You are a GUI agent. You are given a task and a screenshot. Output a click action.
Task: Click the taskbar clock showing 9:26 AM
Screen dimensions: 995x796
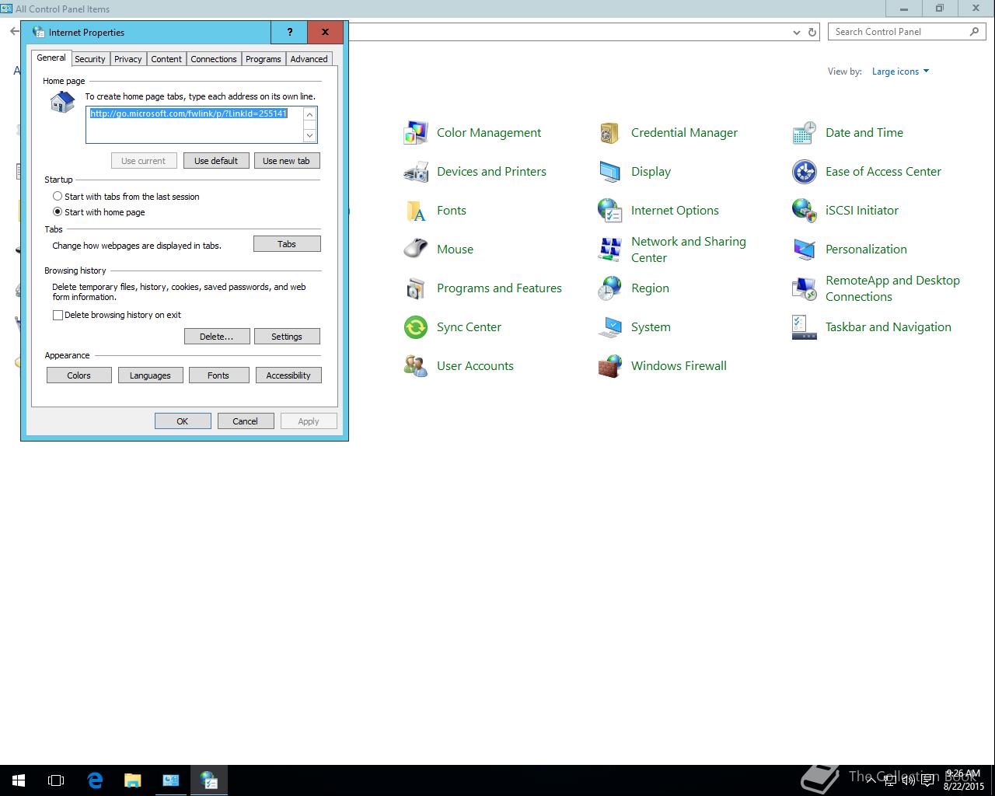point(964,780)
